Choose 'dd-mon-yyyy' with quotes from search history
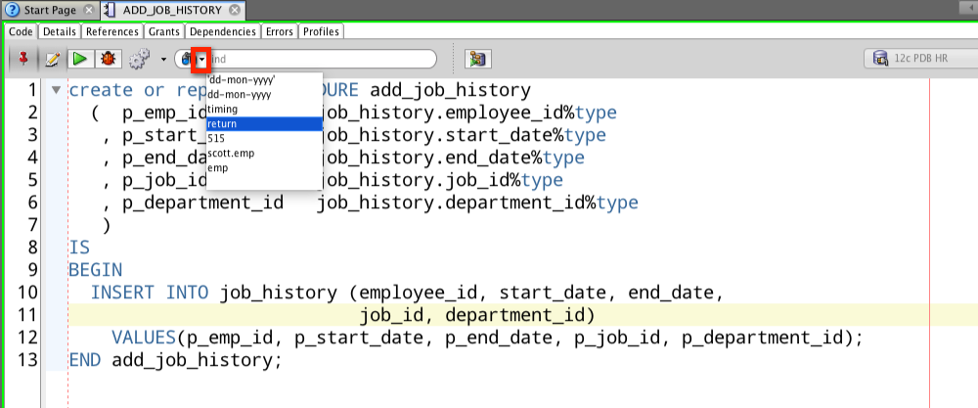The width and height of the screenshot is (978, 408). coord(264,80)
